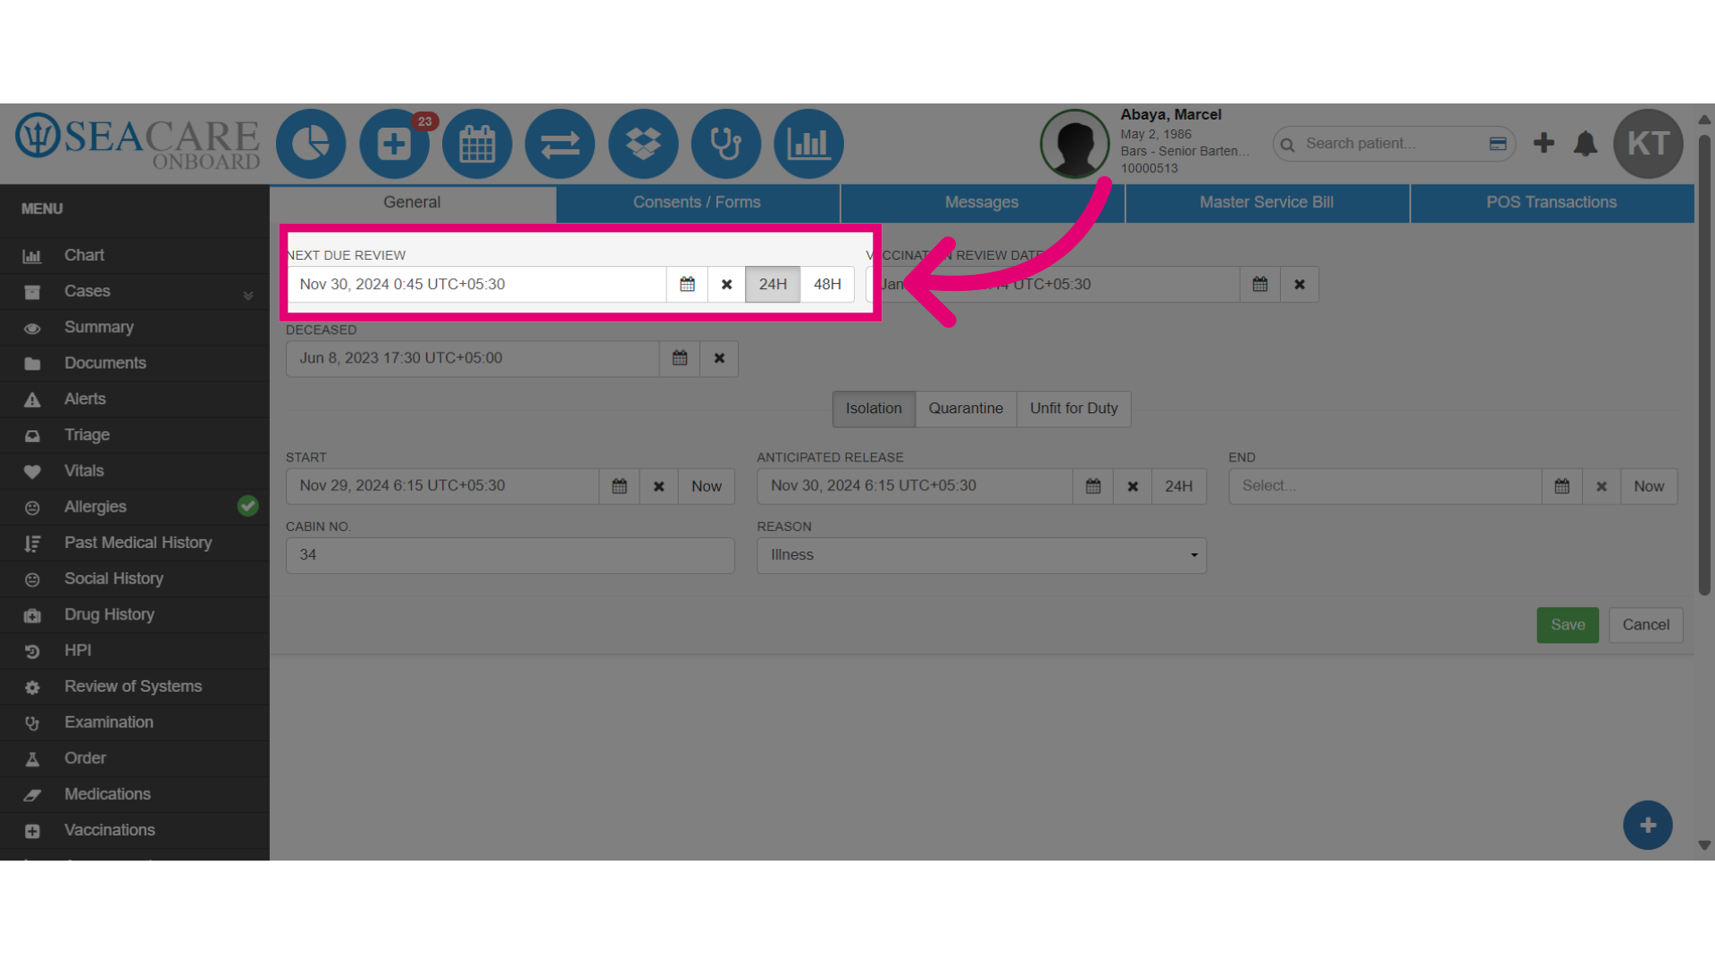Open Documents in the sidebar

pos(134,363)
